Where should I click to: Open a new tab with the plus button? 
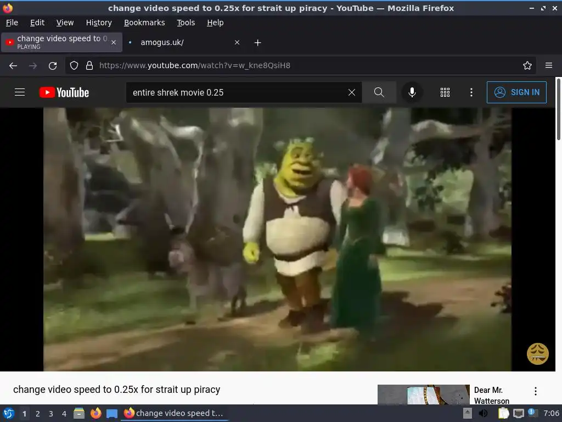click(258, 43)
